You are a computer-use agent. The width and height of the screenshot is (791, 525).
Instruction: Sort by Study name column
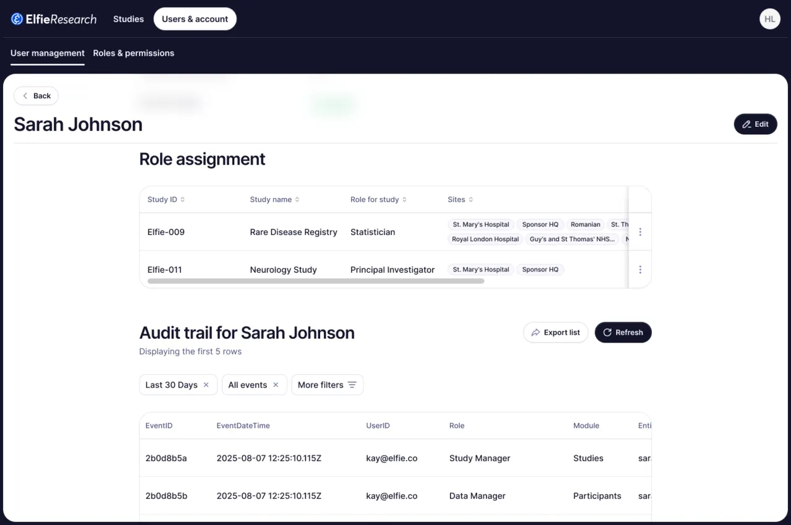click(x=274, y=200)
